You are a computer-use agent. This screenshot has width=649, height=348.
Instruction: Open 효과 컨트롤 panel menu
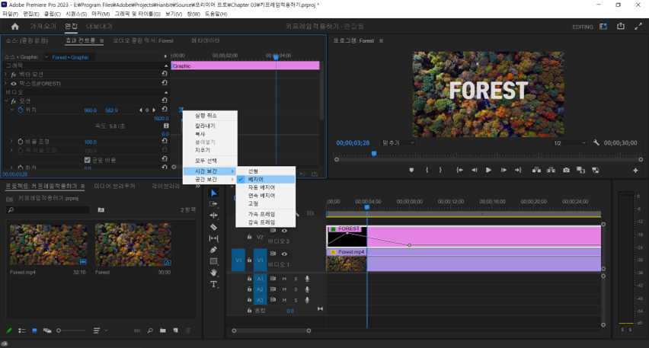[101, 40]
